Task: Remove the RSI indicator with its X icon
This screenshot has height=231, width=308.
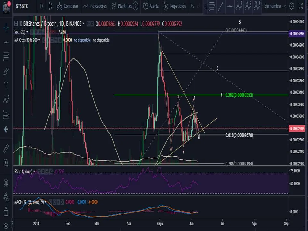Action: pos(51,171)
